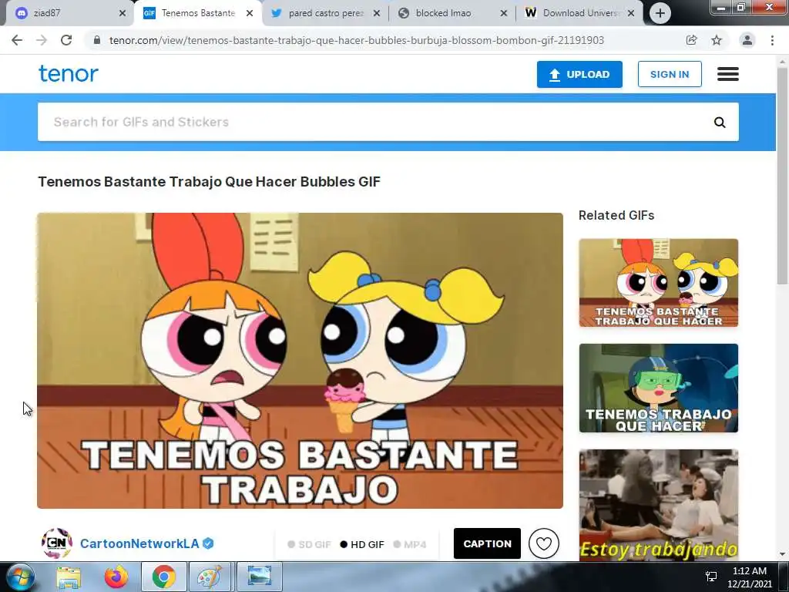Click the Tenemos Bastante Trabajo Que Hacer Bubbles GIF title
789x592 pixels.
210,182
